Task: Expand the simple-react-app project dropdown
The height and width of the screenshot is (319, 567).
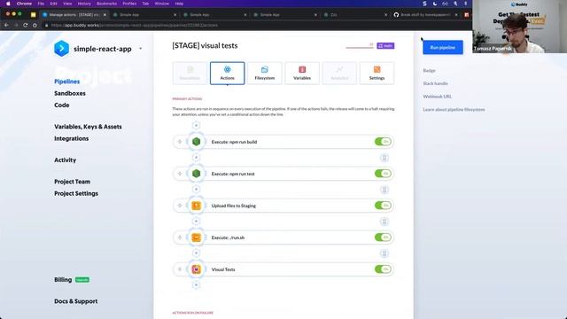Action: tap(140, 49)
